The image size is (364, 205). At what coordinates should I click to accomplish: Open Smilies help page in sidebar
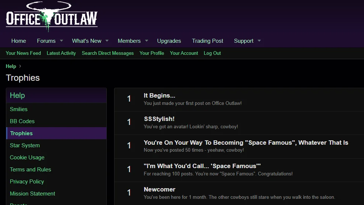[x=19, y=109]
